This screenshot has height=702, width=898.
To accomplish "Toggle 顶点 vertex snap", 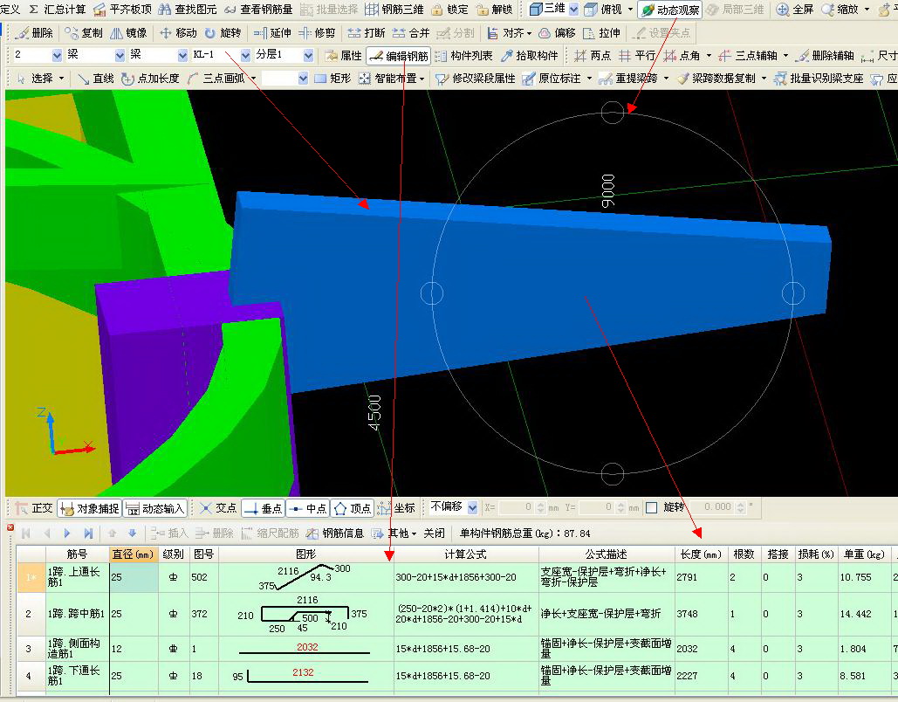I will pyautogui.click(x=352, y=508).
